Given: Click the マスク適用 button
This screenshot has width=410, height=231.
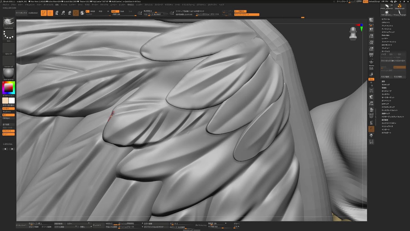Looking at the screenshot, I should click(x=387, y=77).
